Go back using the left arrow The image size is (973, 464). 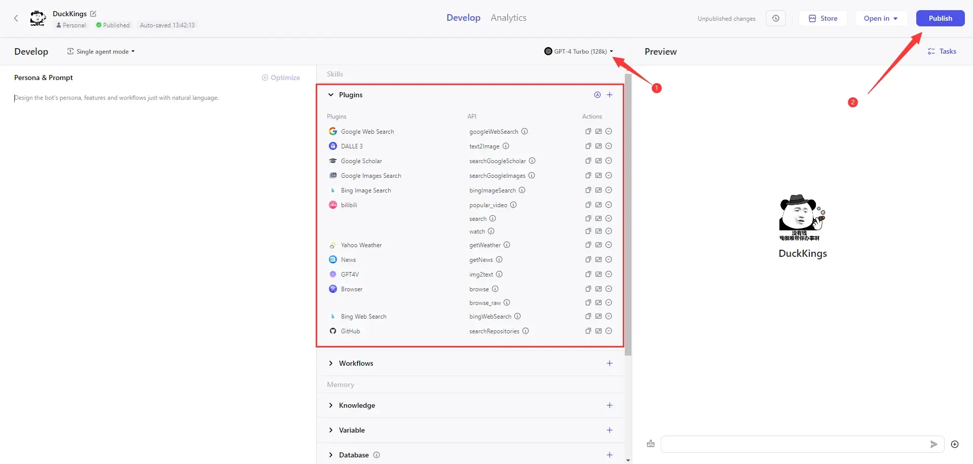[16, 18]
